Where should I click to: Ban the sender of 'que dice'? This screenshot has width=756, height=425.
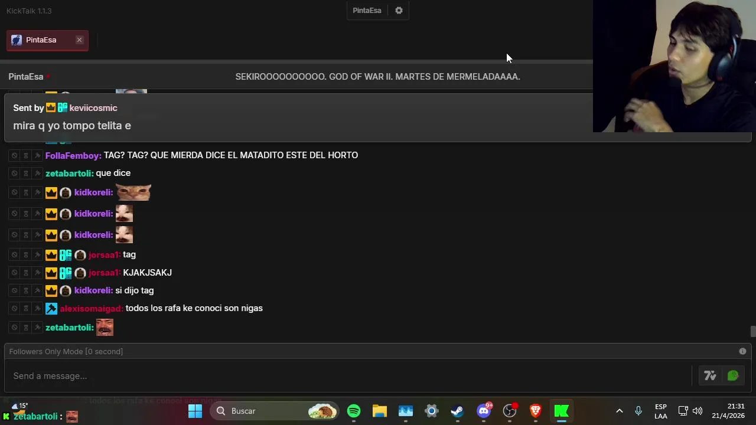(14, 174)
